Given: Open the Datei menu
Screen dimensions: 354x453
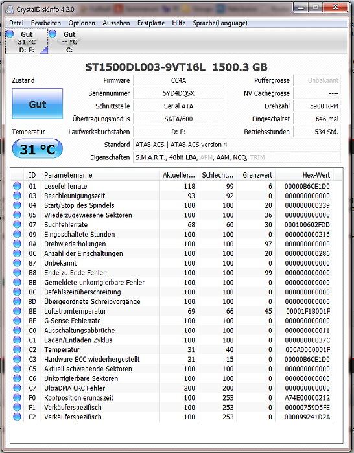Looking at the screenshot, I should [x=16, y=23].
